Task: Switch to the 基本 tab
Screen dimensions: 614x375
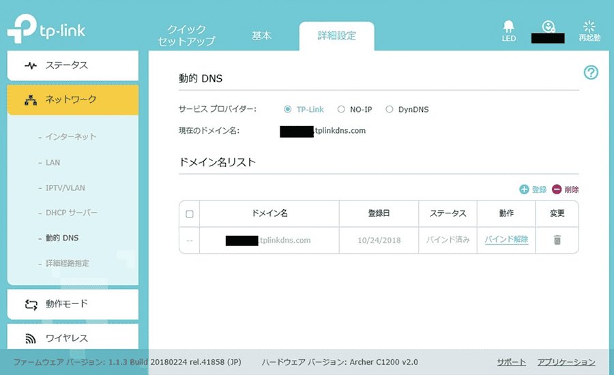Action: pos(261,35)
